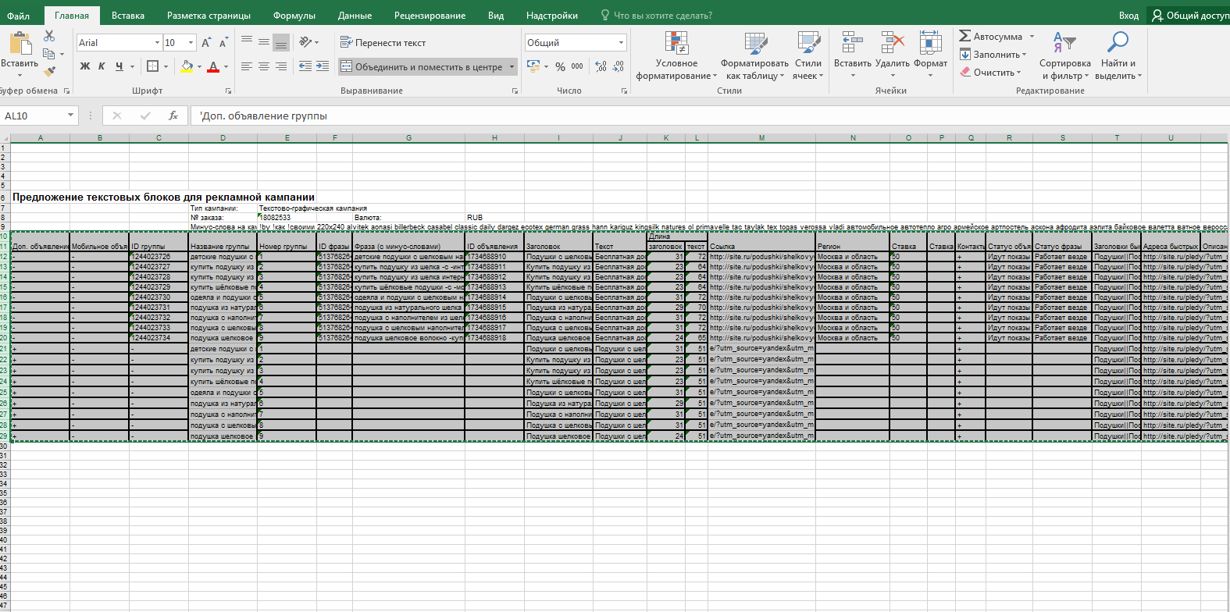The width and height of the screenshot is (1230, 612).
Task: Open the Name Box dropdown arrow
Action: [x=71, y=116]
